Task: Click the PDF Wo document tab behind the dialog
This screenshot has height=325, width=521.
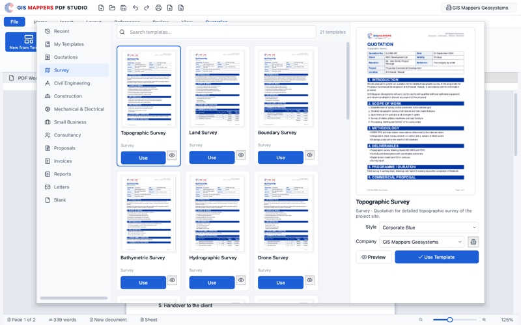Action: (x=23, y=78)
